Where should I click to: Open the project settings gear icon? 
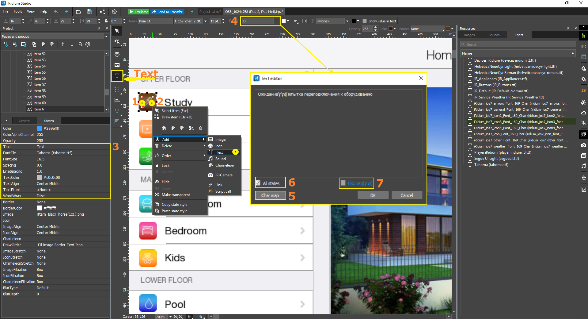click(114, 12)
